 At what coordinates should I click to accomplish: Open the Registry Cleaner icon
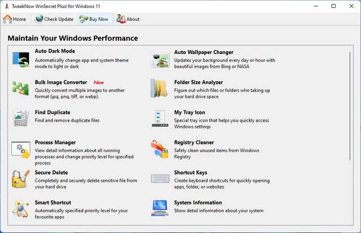(160, 149)
